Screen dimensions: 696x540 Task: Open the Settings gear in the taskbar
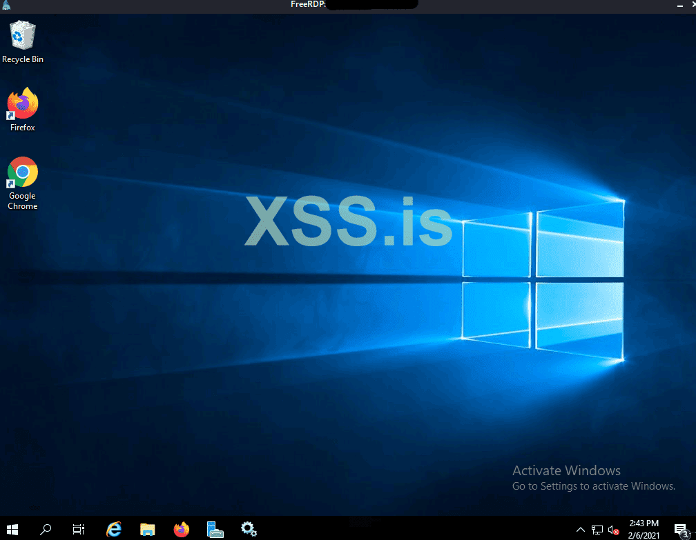pos(249,530)
